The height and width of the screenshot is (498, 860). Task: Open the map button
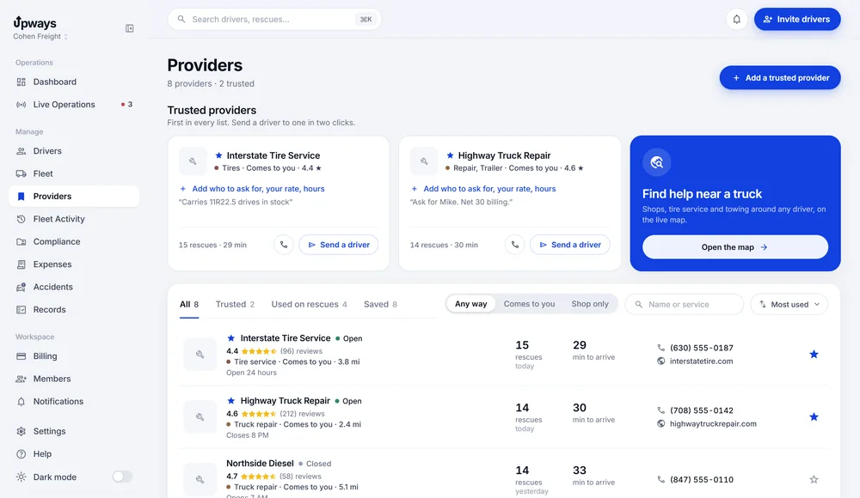pos(735,247)
